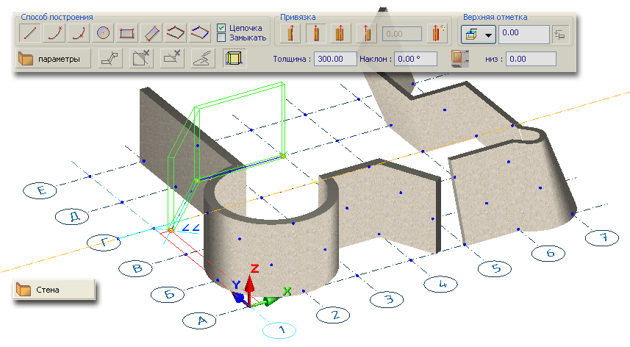Expand the wall height linking options icon
This screenshot has width=630, height=347.
click(x=562, y=33)
